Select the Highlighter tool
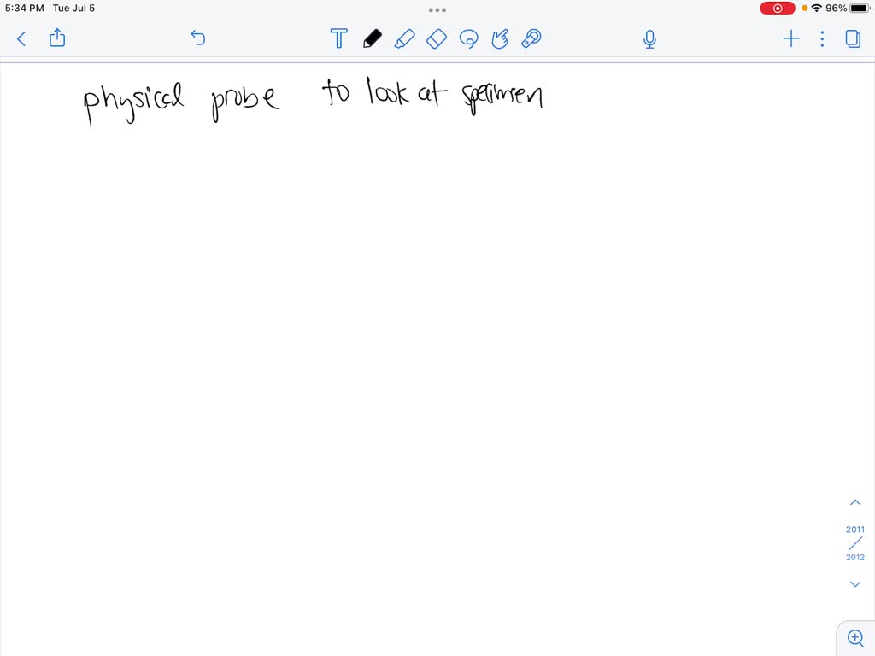875x656 pixels. coord(404,38)
